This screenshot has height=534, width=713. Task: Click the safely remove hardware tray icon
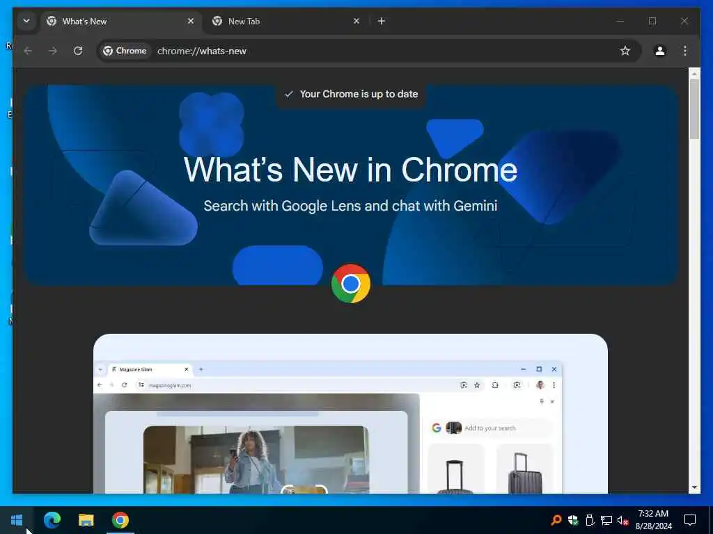(x=590, y=520)
